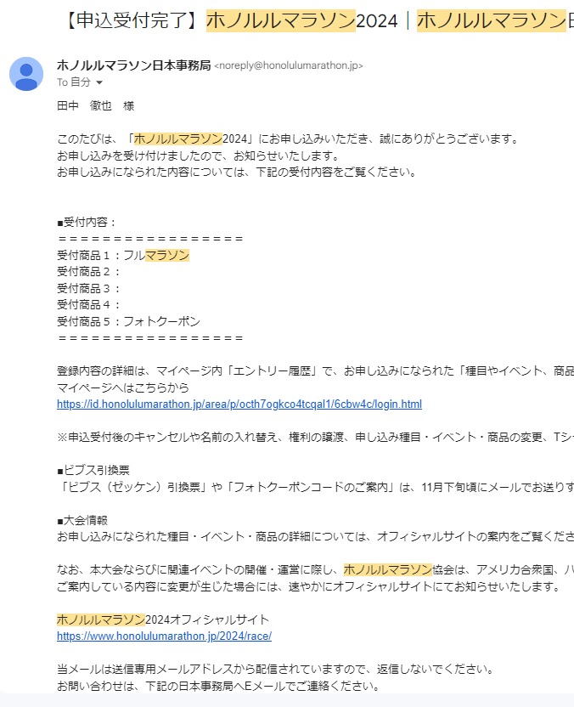The height and width of the screenshot is (707, 574).
Task: Click the noreply@honolulumarathon.jp sender address
Action: 289,65
